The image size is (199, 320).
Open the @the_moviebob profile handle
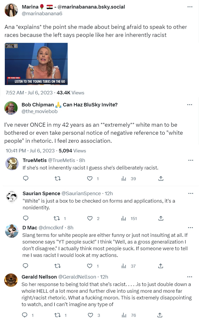tap(39, 111)
